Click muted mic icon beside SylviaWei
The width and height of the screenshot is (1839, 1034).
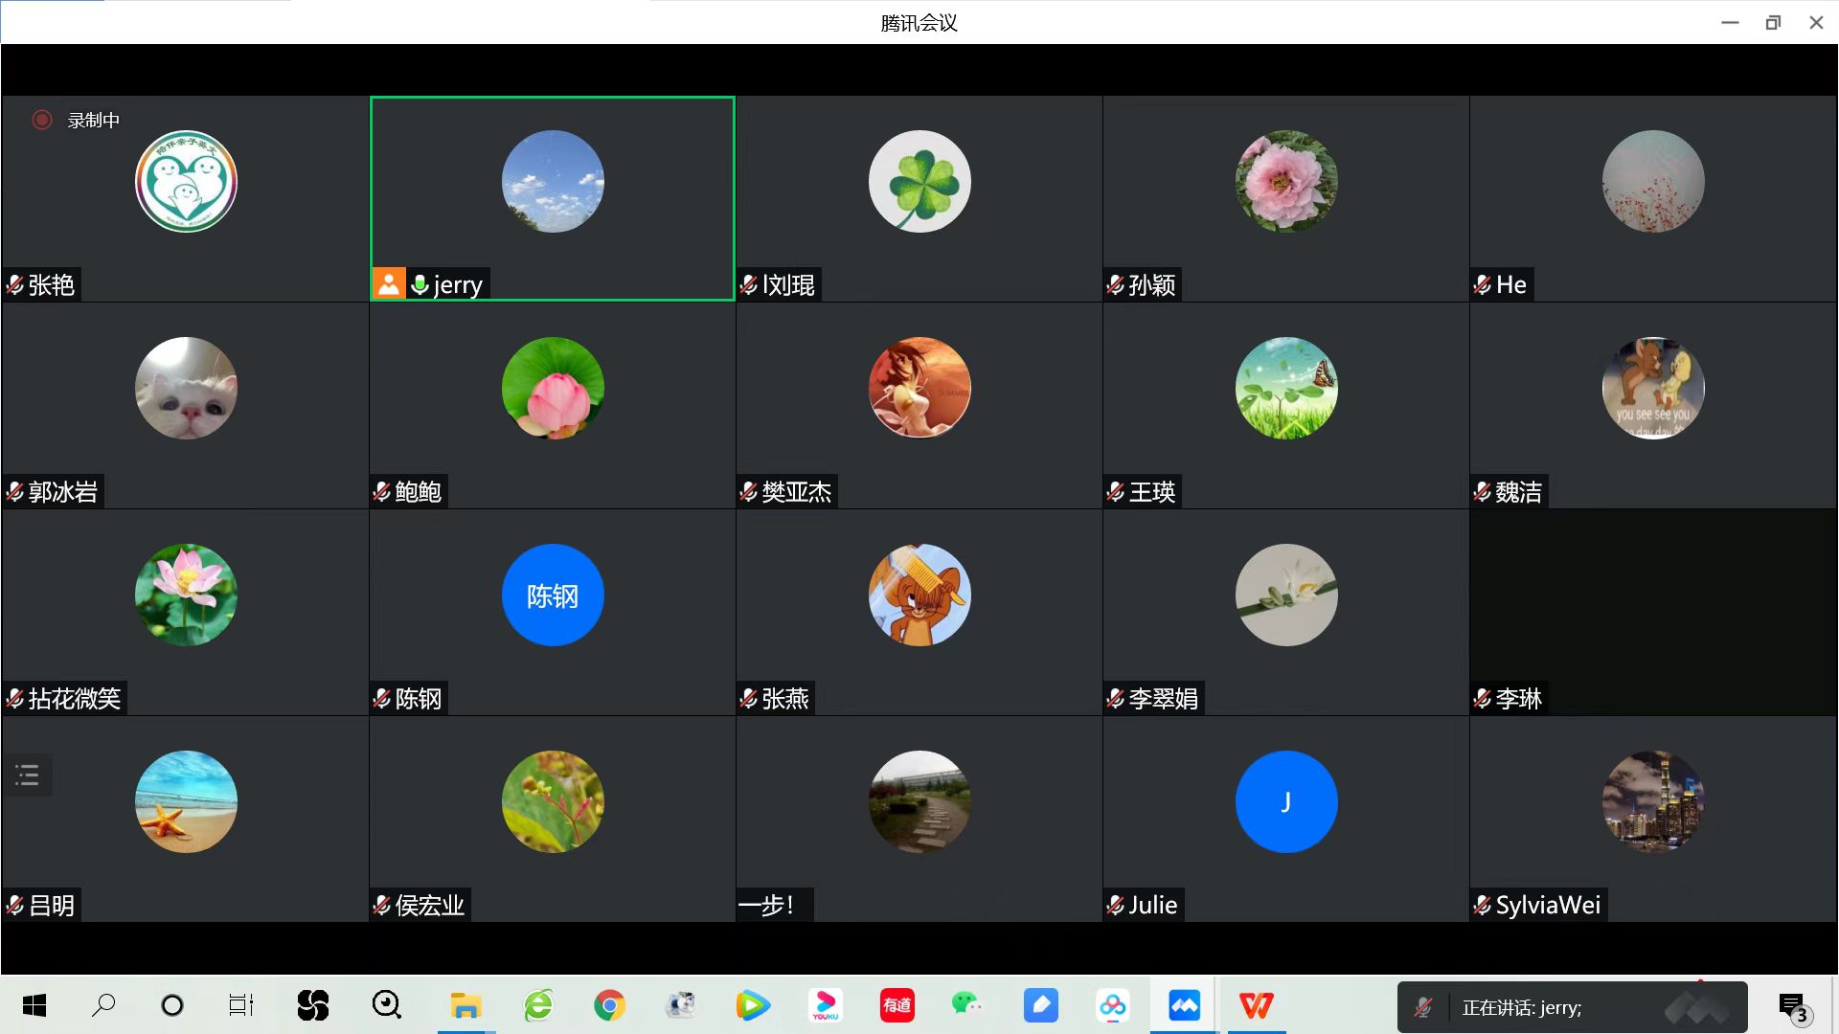(x=1483, y=906)
